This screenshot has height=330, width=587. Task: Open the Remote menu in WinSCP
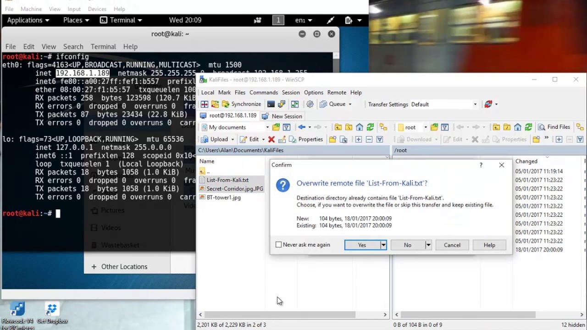337,93
